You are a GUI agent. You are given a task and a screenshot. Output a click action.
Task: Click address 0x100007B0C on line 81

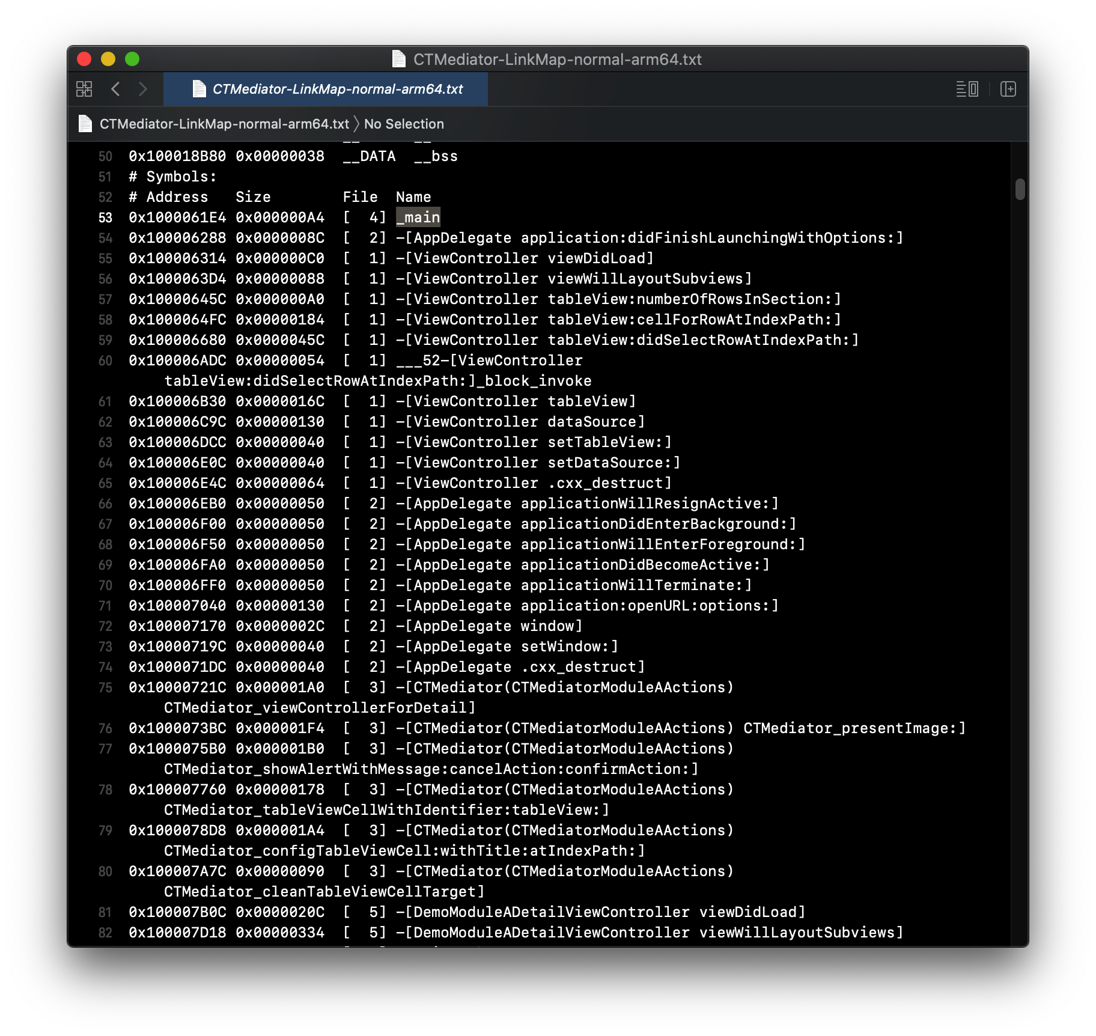coord(177,912)
